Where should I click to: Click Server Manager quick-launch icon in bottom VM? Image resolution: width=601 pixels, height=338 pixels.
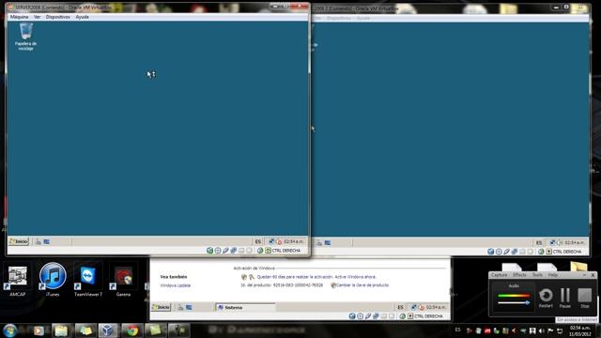(180, 307)
